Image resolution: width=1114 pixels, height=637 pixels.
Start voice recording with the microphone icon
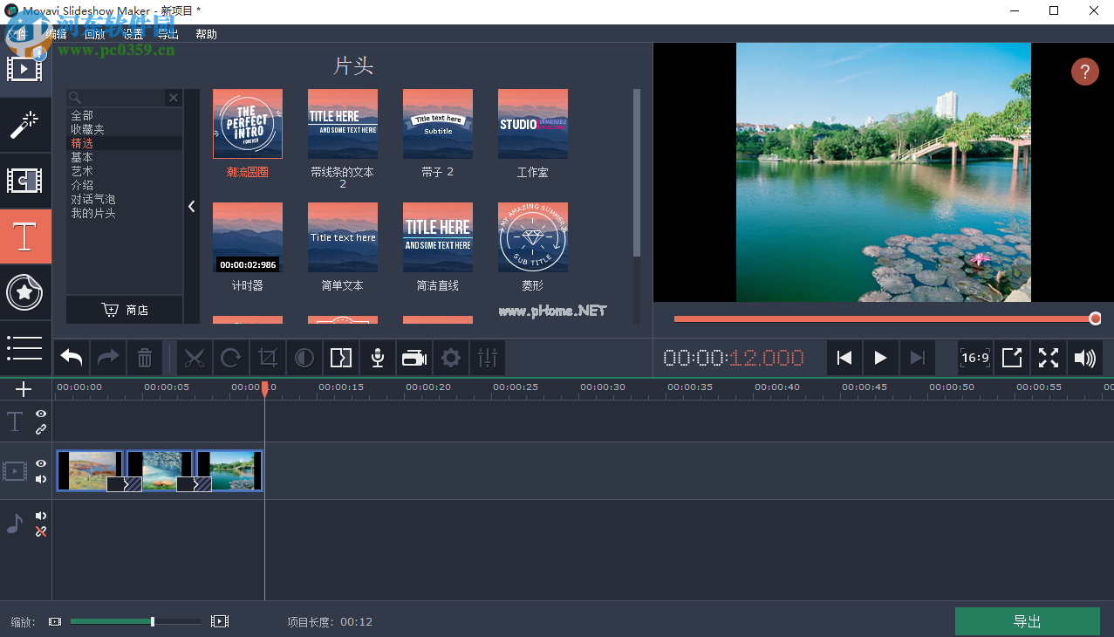click(x=377, y=357)
